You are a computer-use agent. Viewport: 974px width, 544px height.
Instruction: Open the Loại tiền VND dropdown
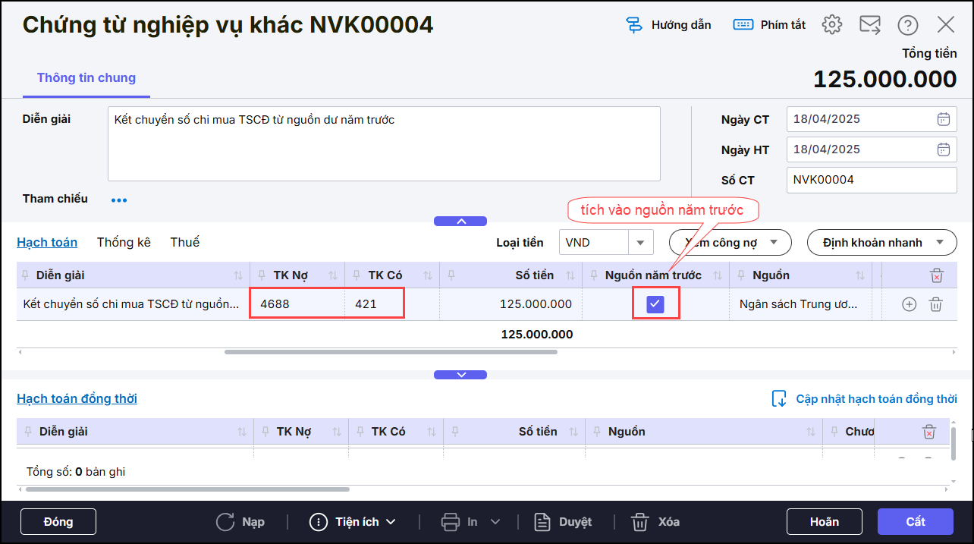click(640, 243)
